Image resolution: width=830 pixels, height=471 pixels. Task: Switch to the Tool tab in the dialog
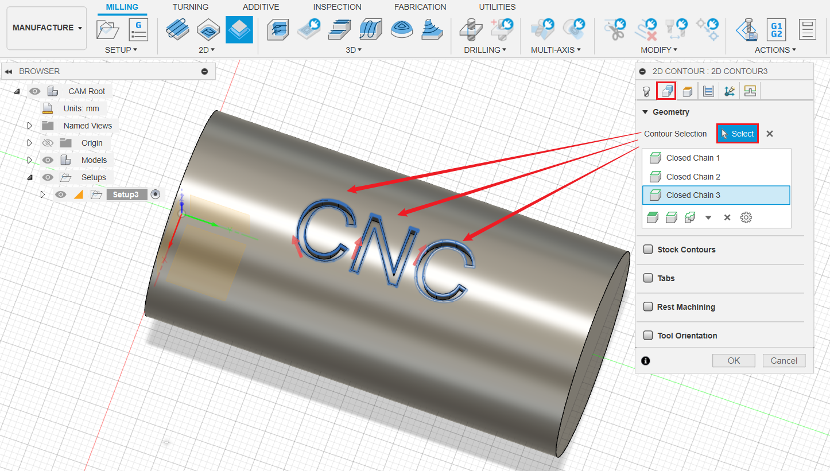click(645, 90)
